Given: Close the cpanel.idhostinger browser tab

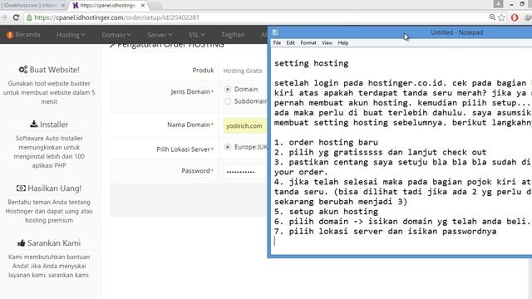Looking at the screenshot, I should (x=143, y=6).
